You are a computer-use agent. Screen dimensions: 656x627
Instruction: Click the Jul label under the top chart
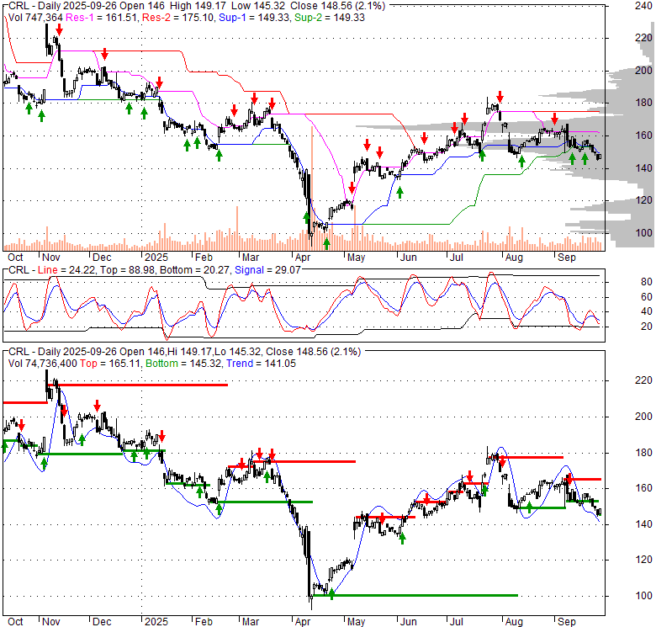pos(456,257)
